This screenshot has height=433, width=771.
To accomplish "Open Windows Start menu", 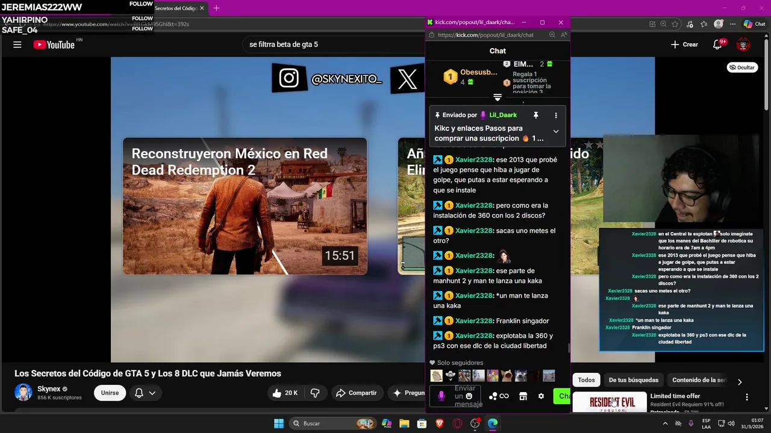I will [x=279, y=423].
